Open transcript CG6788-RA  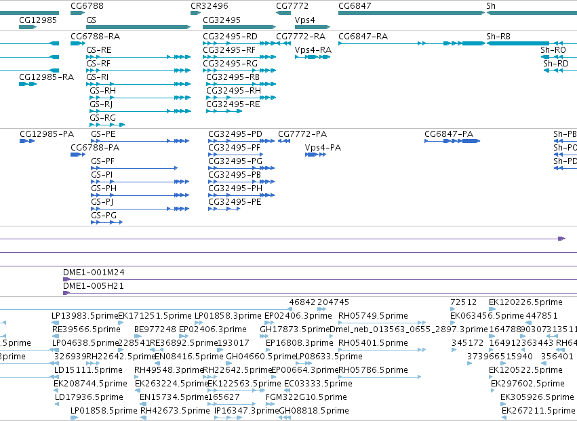coord(96,37)
